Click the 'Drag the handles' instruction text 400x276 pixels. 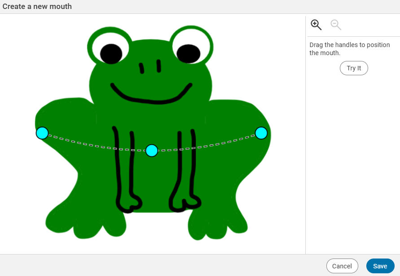[349, 49]
